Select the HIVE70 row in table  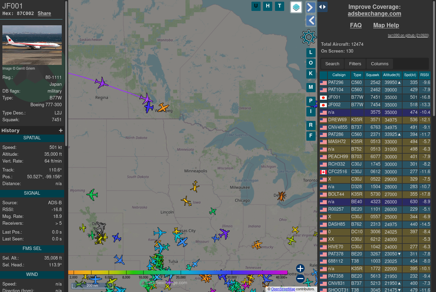point(375,247)
